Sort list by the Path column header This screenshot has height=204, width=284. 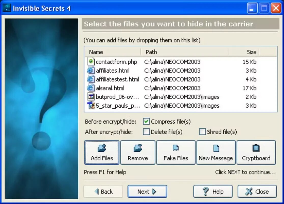185,52
